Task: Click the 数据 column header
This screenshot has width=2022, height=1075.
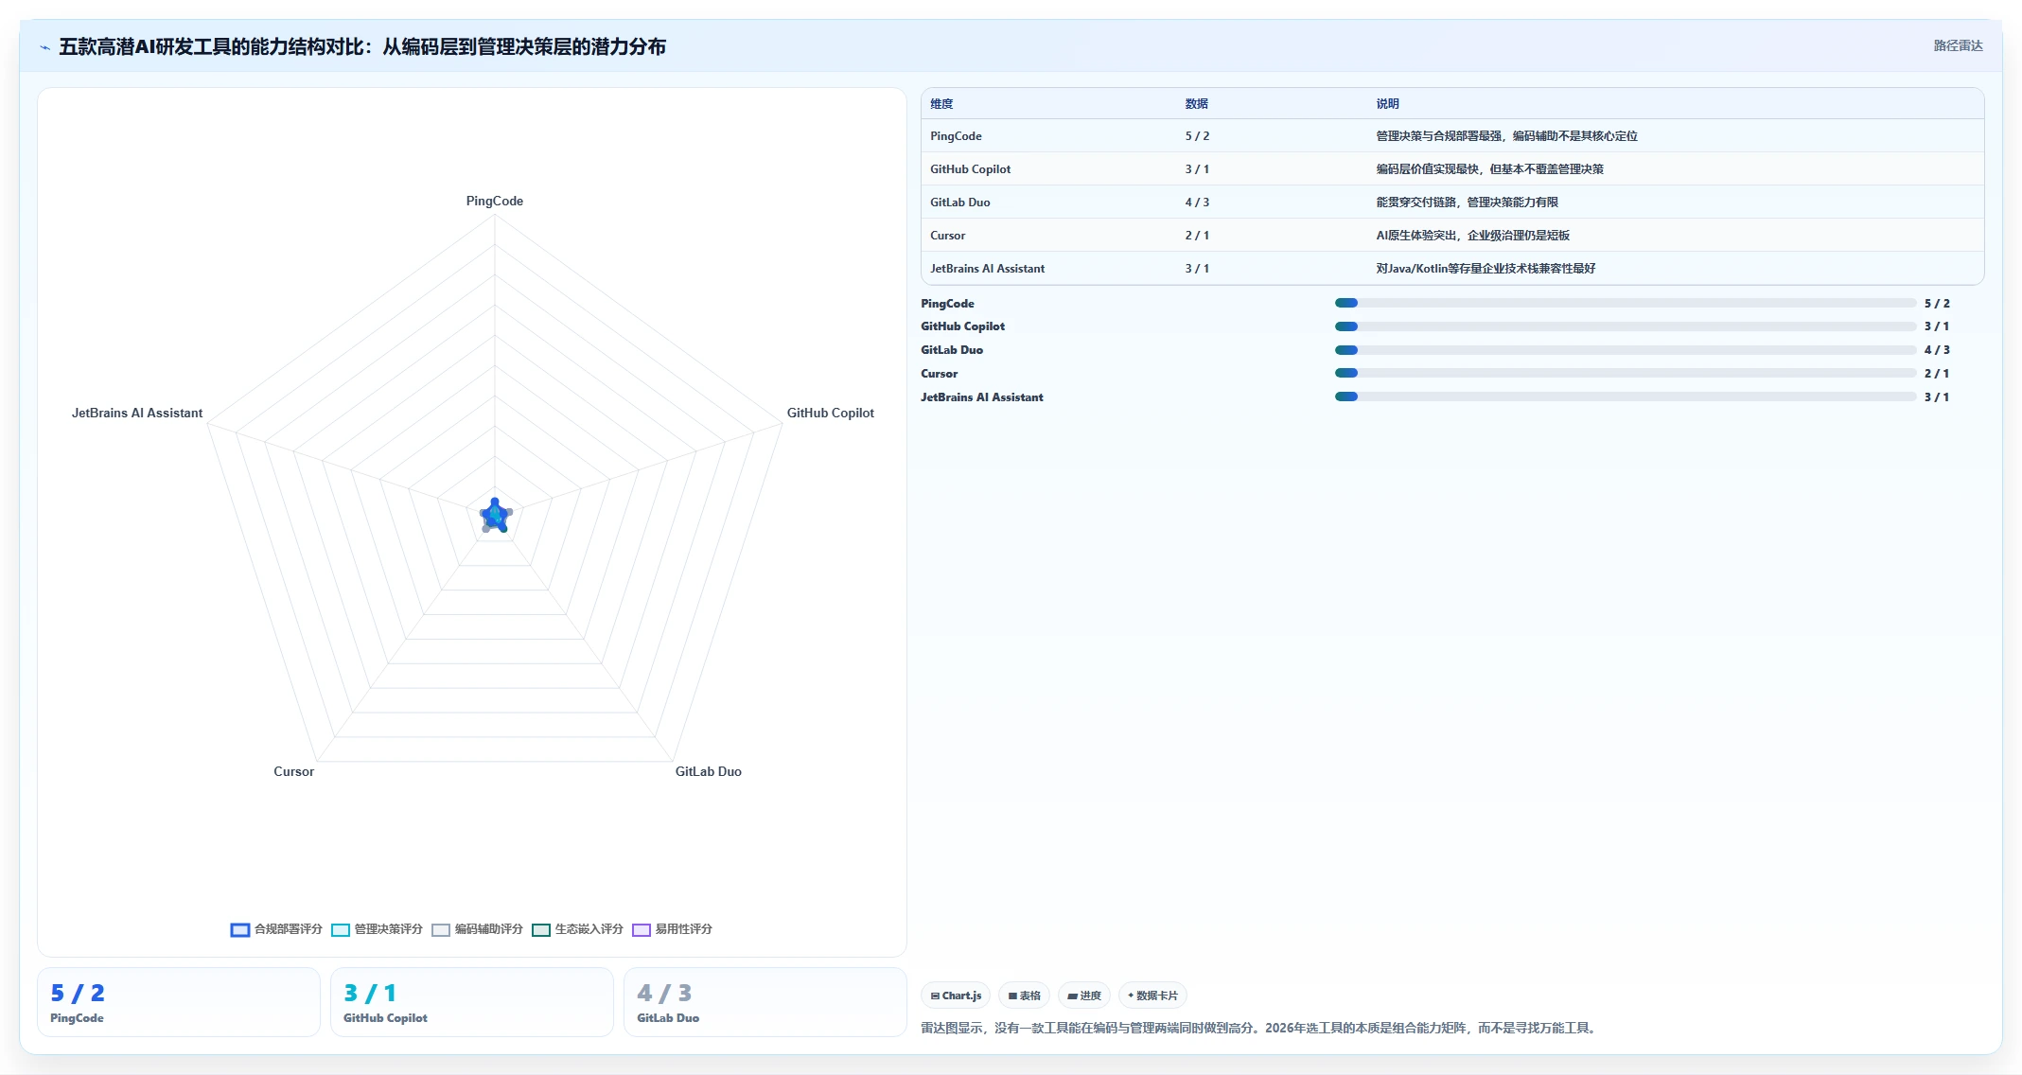Action: (x=1197, y=104)
